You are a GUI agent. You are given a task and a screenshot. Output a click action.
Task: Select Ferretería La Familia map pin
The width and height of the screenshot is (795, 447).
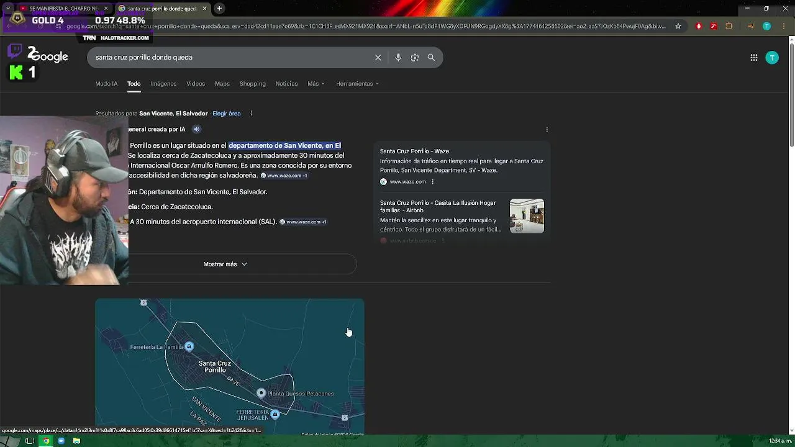pos(189,346)
